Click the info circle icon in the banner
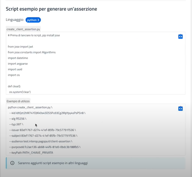This screenshot has width=192, height=177. tap(12, 163)
